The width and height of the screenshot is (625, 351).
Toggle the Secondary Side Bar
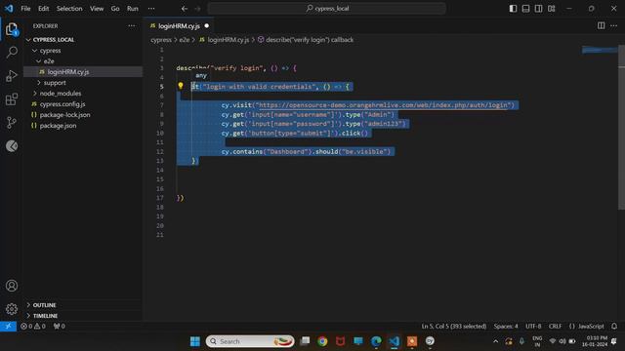(538, 9)
